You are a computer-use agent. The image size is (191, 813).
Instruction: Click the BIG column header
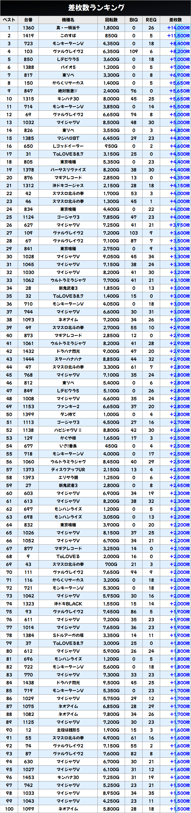tap(134, 20)
